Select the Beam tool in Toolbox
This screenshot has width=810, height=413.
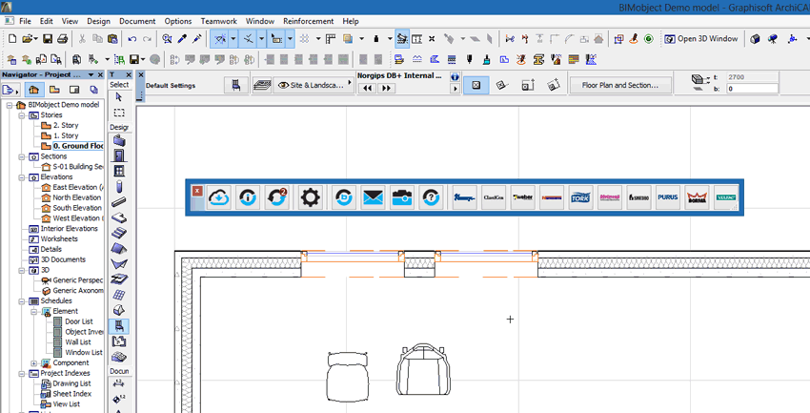[x=119, y=202]
